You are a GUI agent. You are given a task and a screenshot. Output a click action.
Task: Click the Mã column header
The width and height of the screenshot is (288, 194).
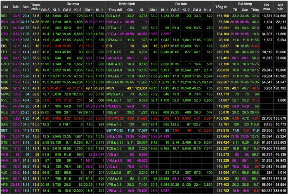6,7
